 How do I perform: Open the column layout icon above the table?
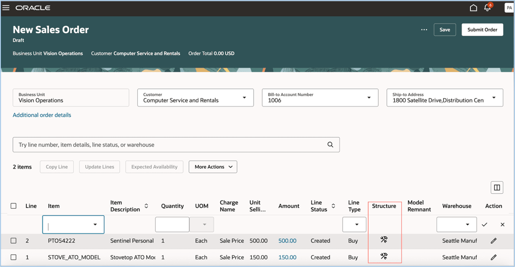[x=497, y=187]
